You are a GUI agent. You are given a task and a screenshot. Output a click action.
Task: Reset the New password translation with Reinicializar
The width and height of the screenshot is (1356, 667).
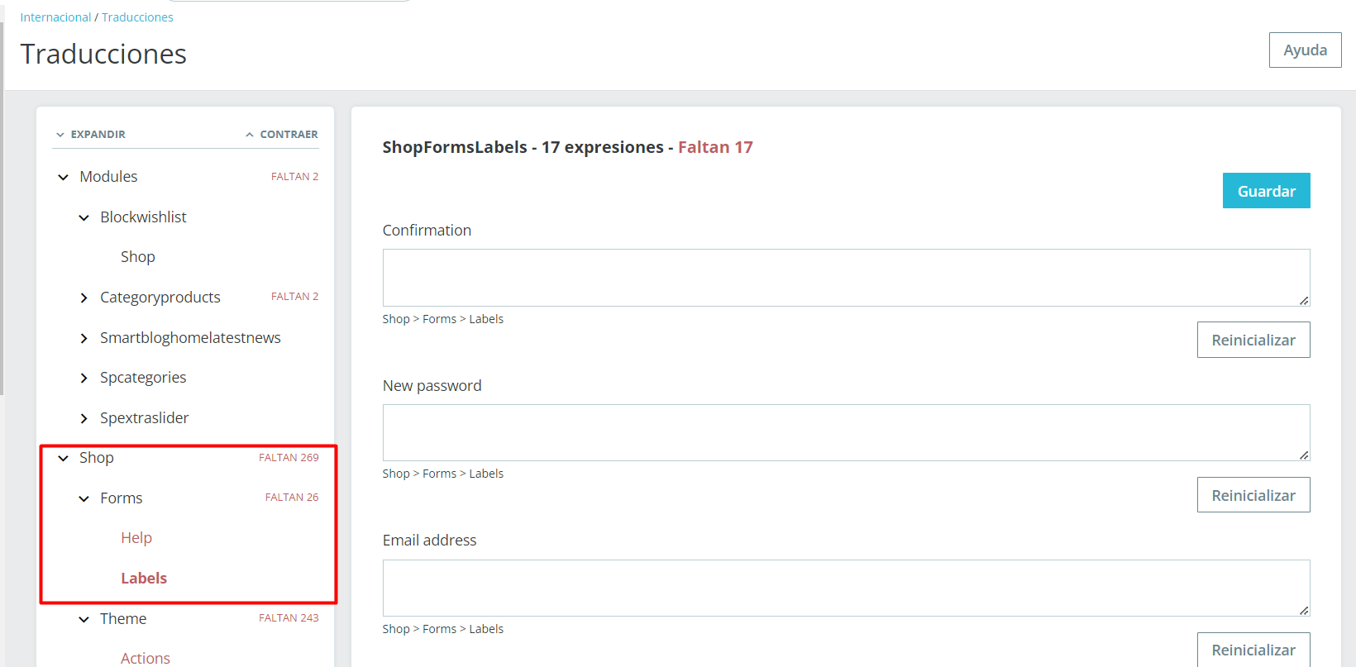(x=1253, y=495)
